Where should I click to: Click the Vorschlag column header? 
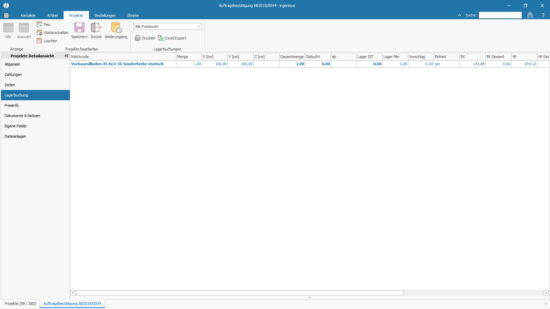pos(421,57)
